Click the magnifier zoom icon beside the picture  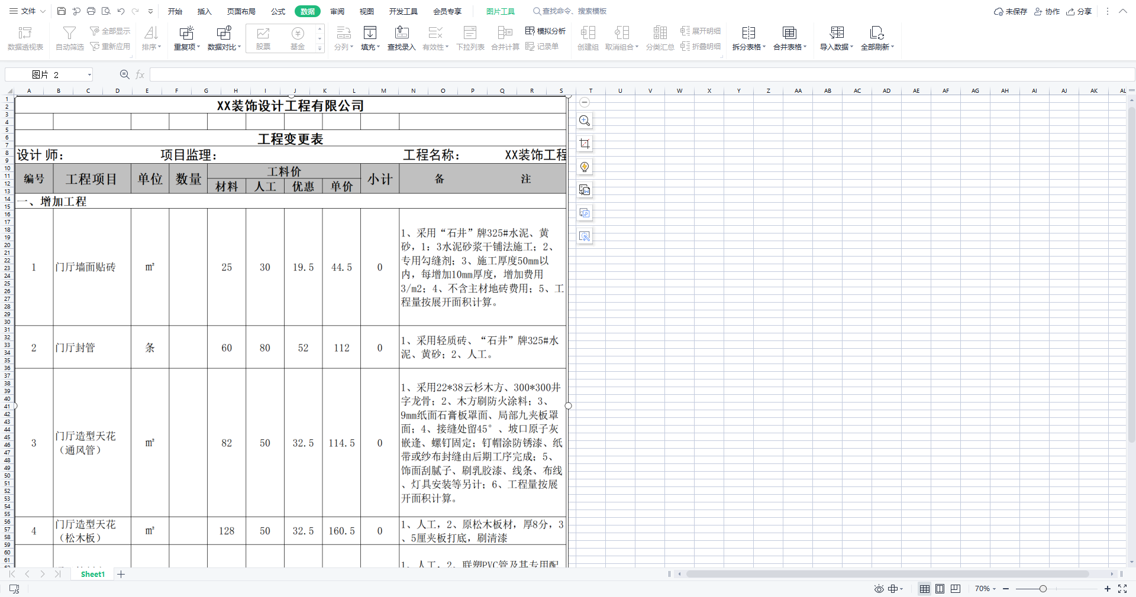coord(585,121)
